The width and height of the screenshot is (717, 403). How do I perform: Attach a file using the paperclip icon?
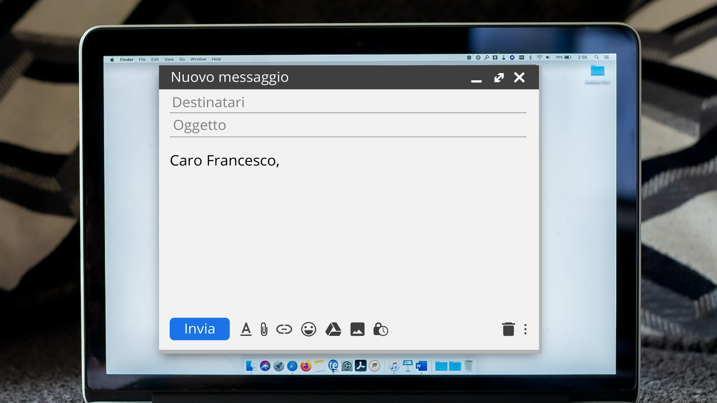265,329
